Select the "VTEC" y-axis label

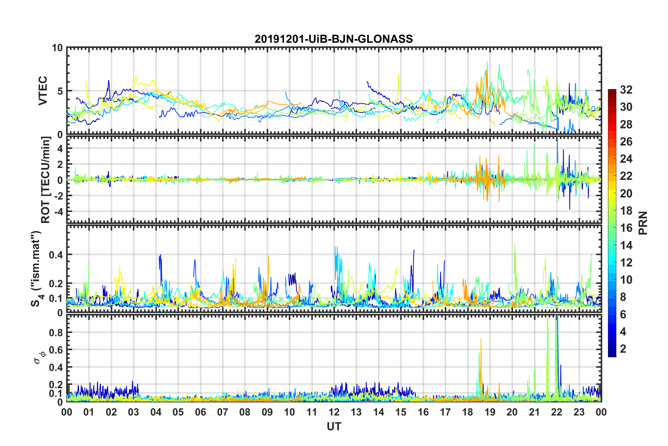(x=43, y=91)
